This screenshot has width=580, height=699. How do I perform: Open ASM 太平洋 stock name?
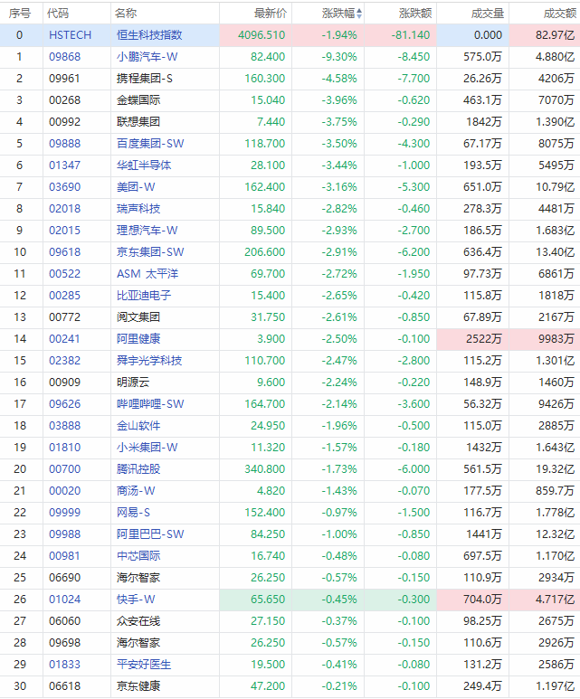point(147,274)
